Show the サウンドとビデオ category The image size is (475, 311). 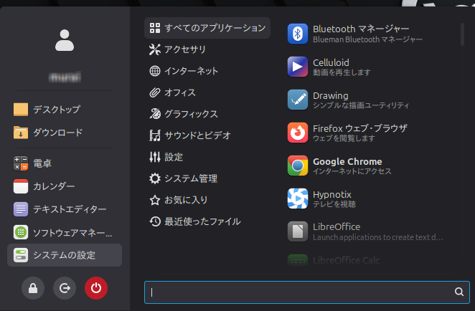pos(197,135)
